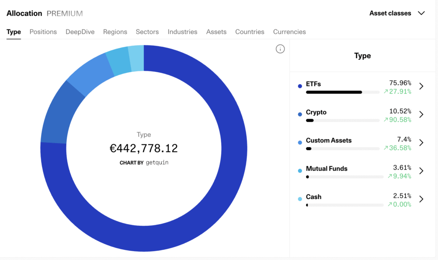The width and height of the screenshot is (438, 260).
Task: Go to the Sectors tab
Action: pos(147,32)
